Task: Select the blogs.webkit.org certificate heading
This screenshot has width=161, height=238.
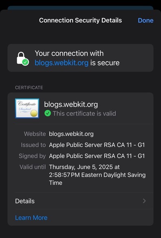Action: click(71, 105)
